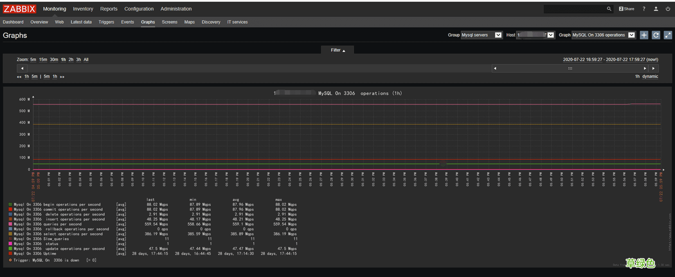The width and height of the screenshot is (675, 277).
Task: Open the Host dropdown
Action: (535, 35)
